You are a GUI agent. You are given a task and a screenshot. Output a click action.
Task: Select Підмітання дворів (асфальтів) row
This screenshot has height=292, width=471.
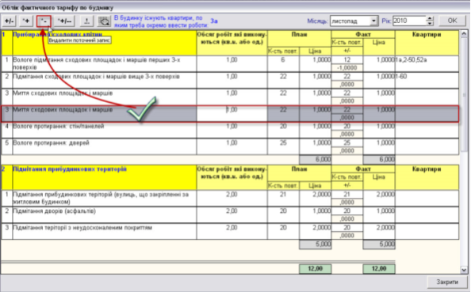click(x=230, y=214)
